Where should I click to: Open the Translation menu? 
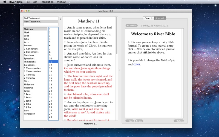[47, 2]
